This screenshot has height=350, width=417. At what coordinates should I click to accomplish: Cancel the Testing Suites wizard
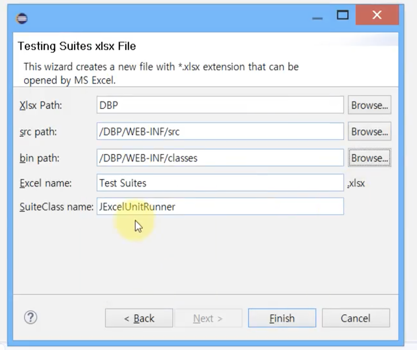(x=355, y=318)
